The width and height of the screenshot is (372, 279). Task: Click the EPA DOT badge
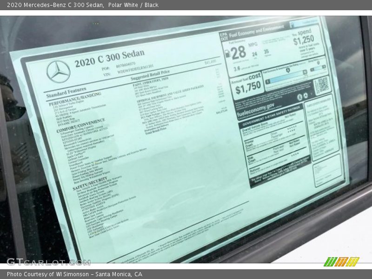coord(224,35)
